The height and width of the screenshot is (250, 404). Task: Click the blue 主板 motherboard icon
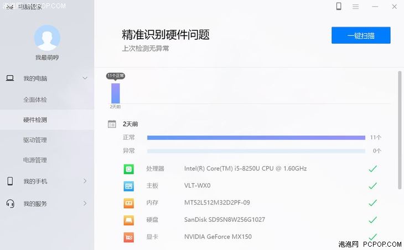(x=129, y=186)
